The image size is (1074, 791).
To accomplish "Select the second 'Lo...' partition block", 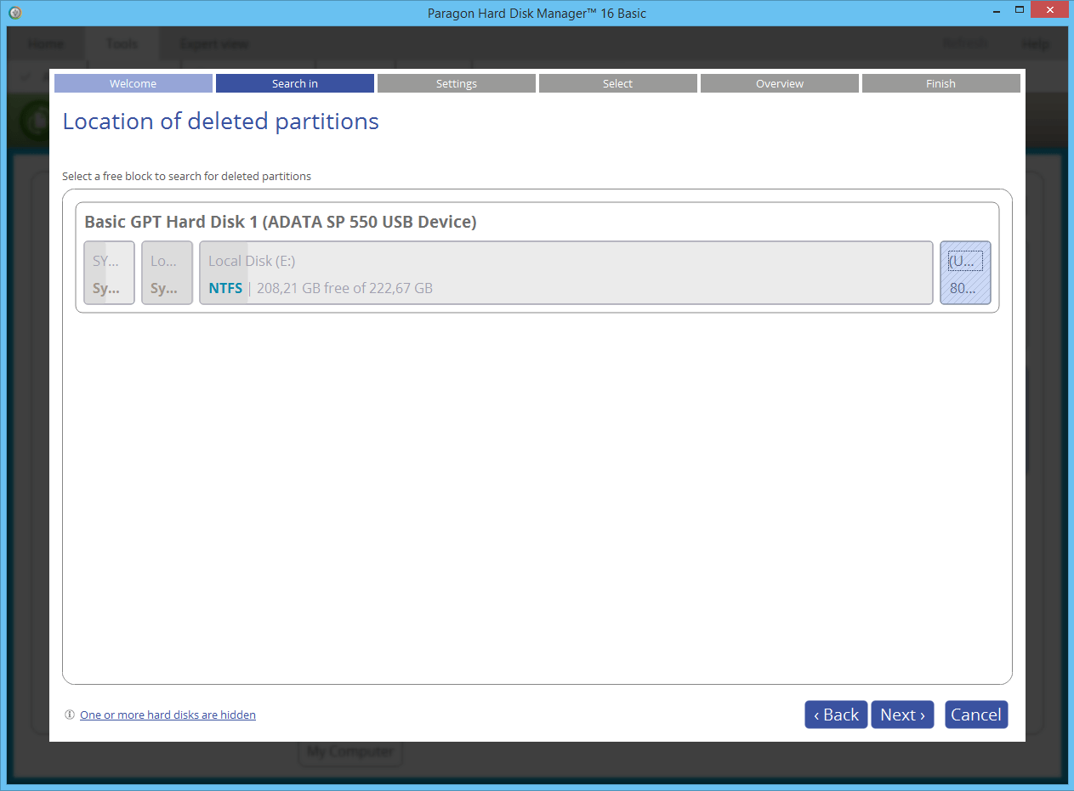I will pos(167,273).
